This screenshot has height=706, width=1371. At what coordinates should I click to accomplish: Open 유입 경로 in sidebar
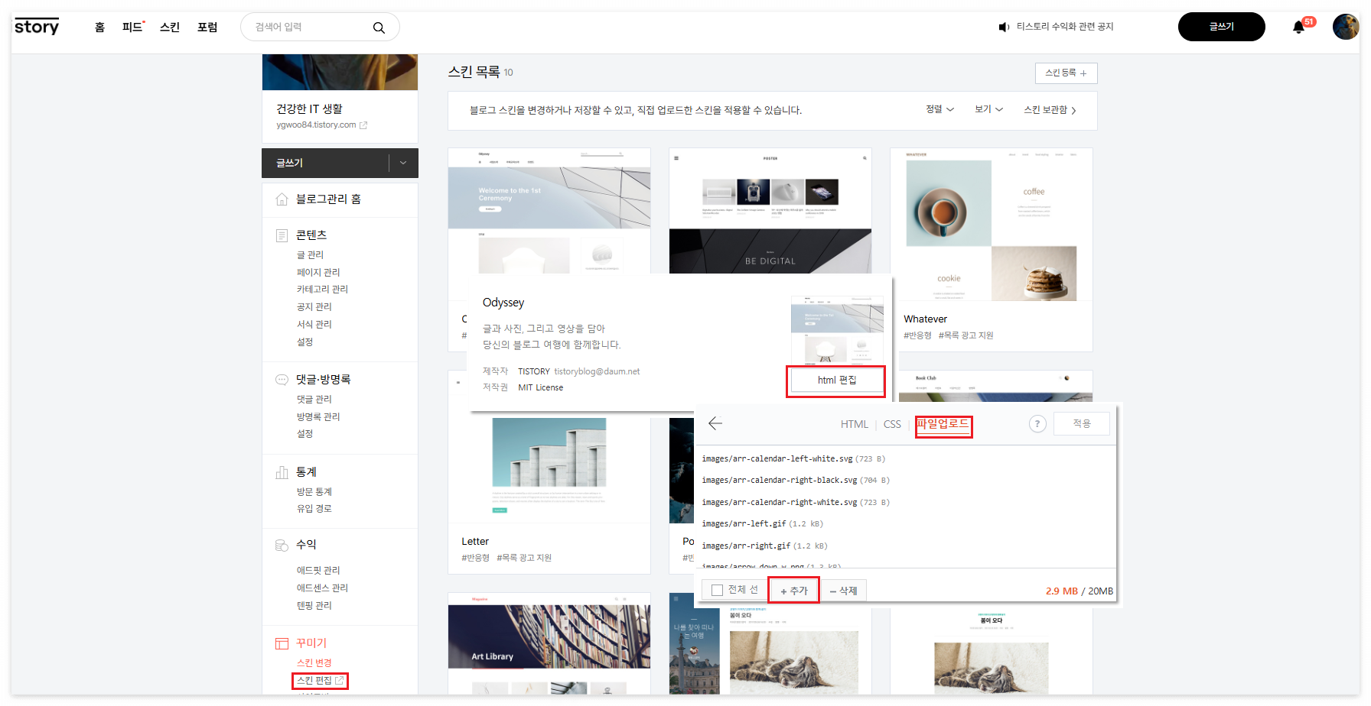click(314, 509)
